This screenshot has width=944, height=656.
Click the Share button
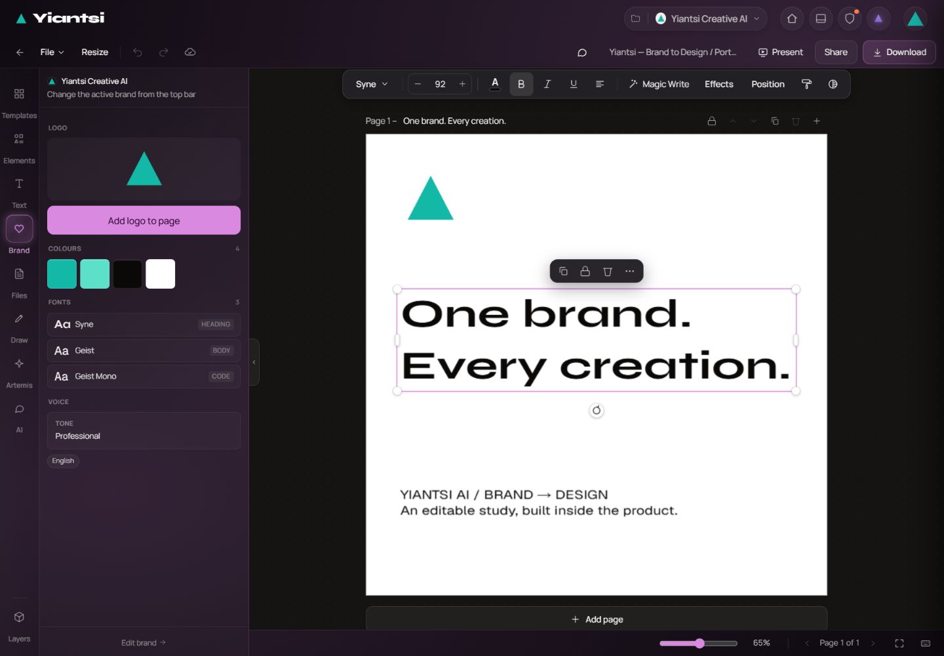click(836, 52)
